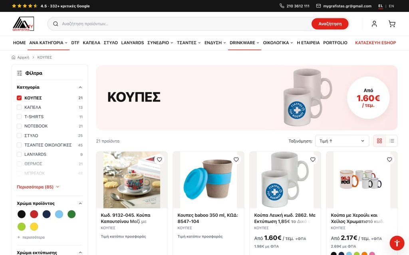Viewport: 409px width, 255px height.
Task: Check the ΚΑΠΕΛΑ category checkbox
Action: coord(19,107)
